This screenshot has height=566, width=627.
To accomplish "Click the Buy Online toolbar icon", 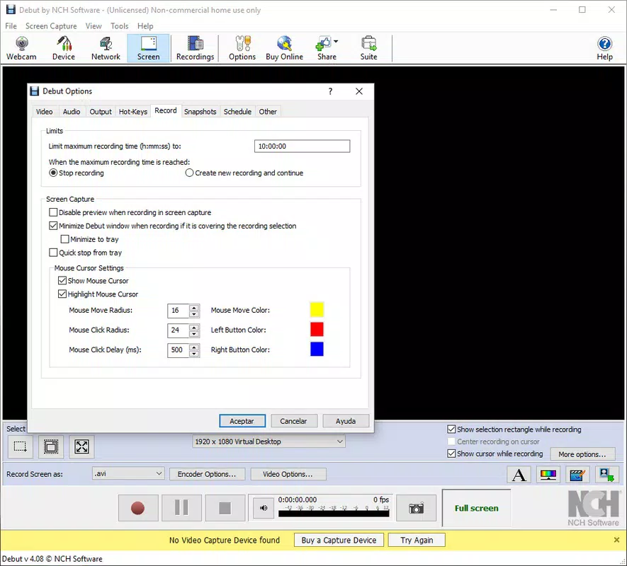I will point(284,48).
